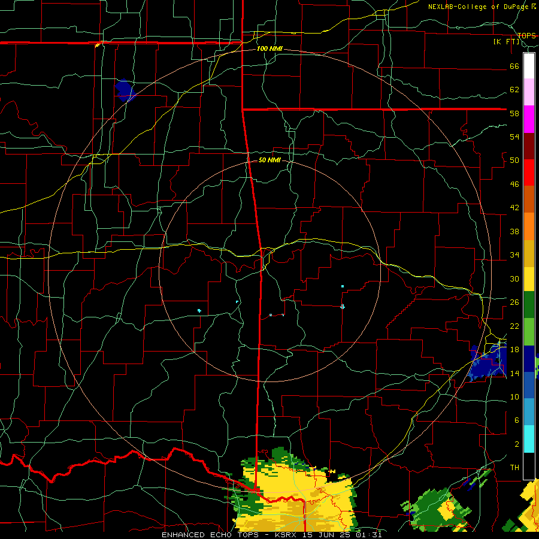Click the 66 legend value

514,66
